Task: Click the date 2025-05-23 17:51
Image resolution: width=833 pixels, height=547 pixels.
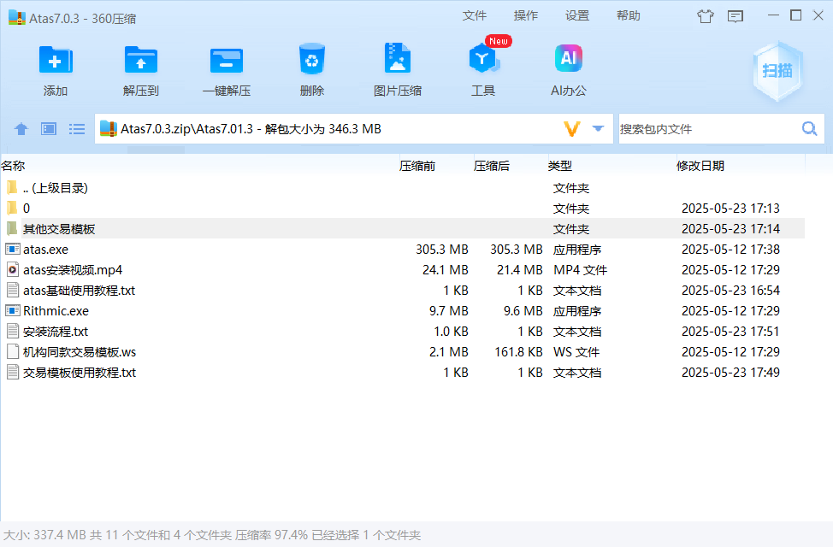Action: coord(730,332)
